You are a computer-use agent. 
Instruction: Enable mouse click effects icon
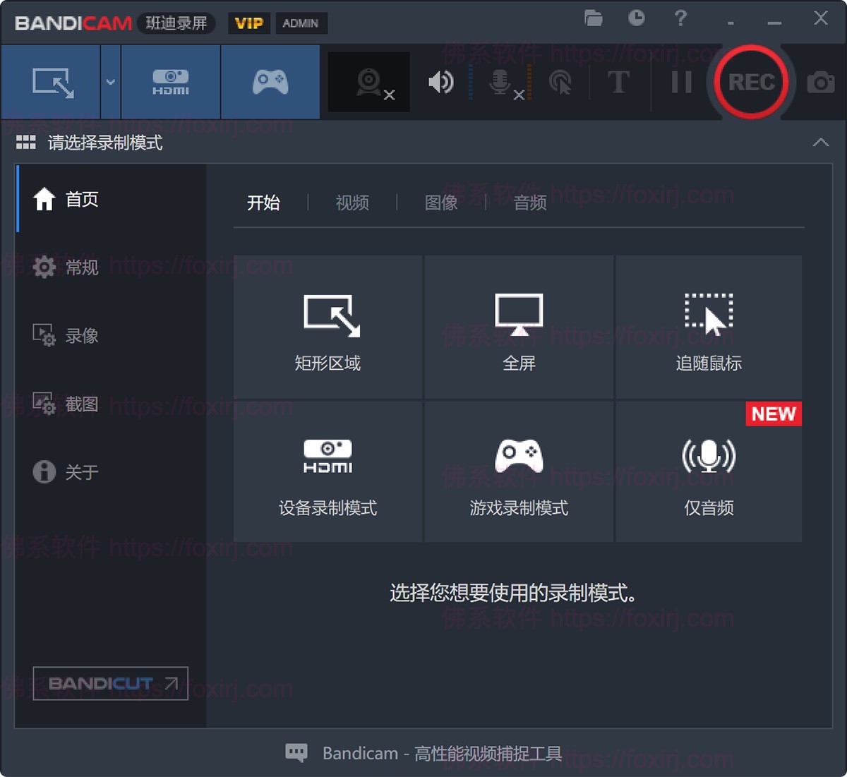coord(561,81)
